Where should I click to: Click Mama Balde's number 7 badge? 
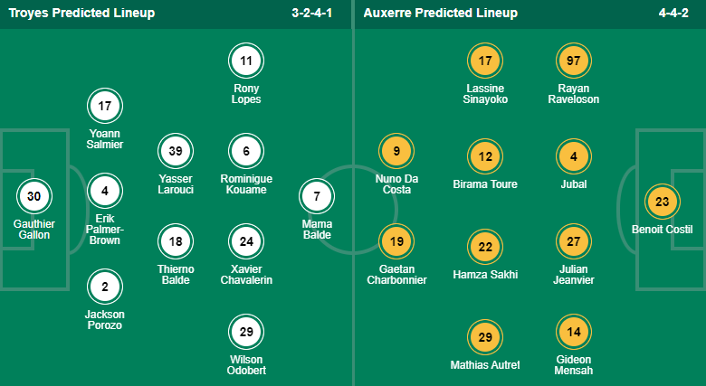coord(317,196)
